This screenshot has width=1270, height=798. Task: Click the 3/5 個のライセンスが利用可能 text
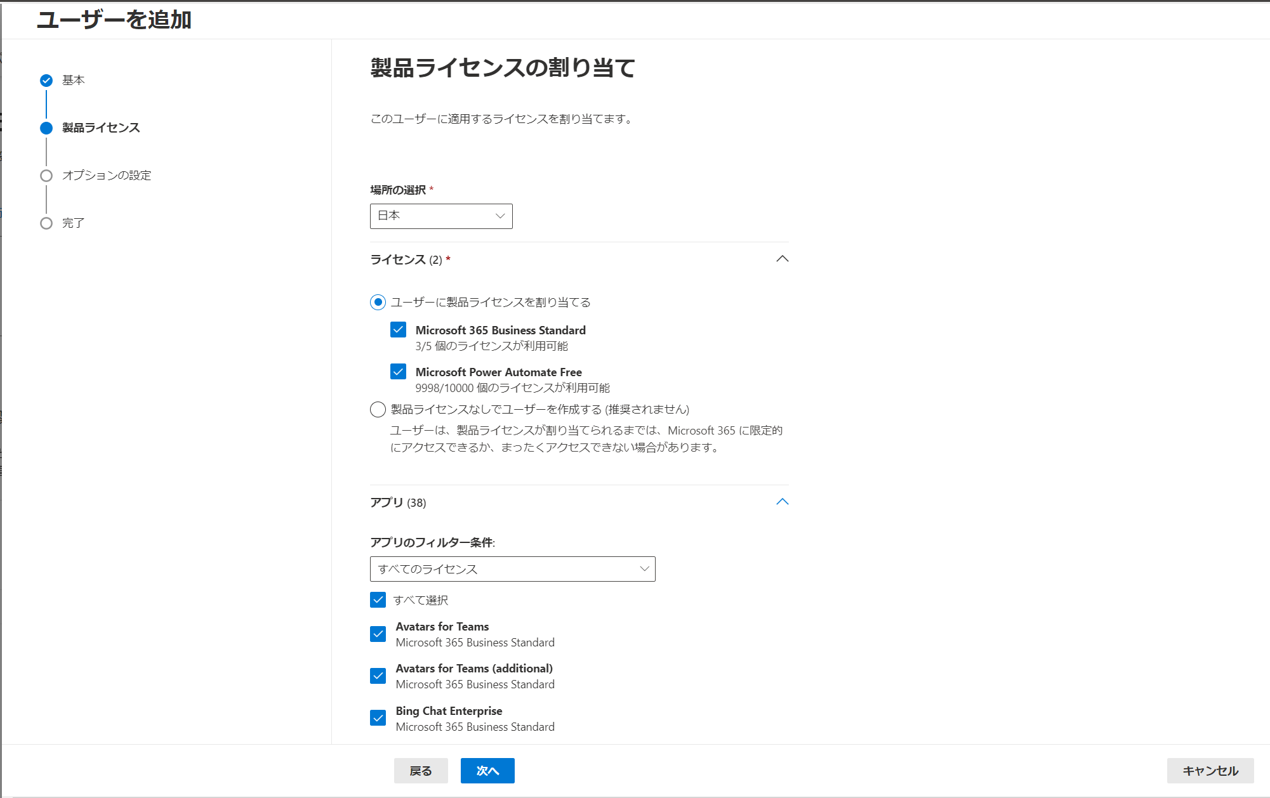[x=492, y=346]
